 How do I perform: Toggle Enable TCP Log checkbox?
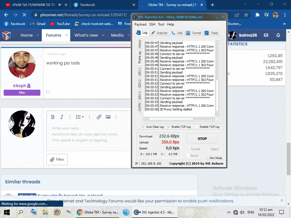click(x=169, y=127)
